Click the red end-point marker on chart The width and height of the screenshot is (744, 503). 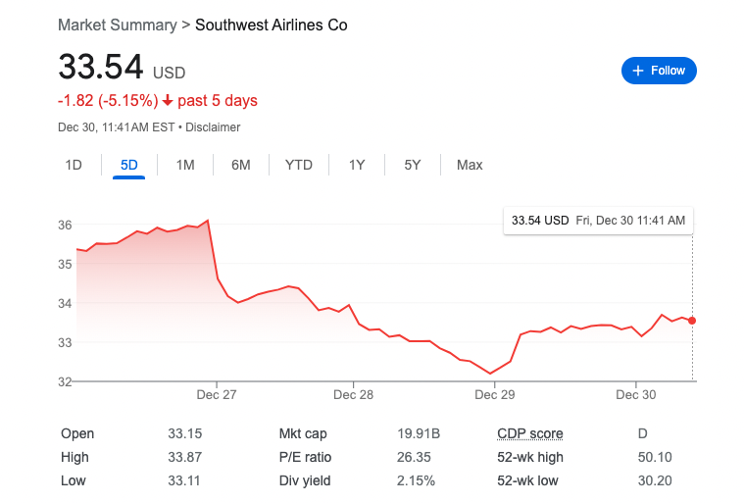coord(692,321)
